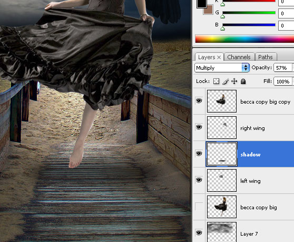Screen dimensions: 294x242
Task: Toggle the lock image pixels brush icon
Action: (x=226, y=81)
